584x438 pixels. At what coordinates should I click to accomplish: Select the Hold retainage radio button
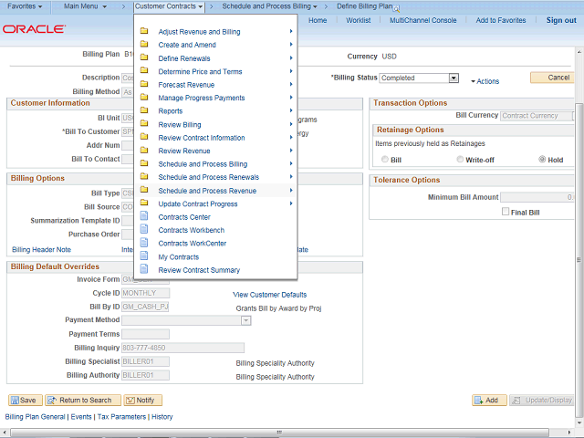pos(542,160)
